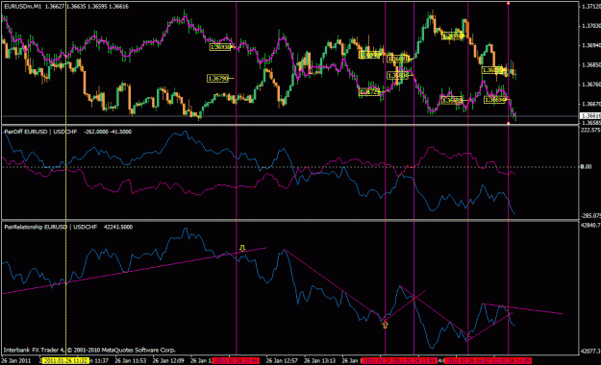The width and height of the screenshot is (601, 365).
Task: Click the 1.36940 price scale value
Action: click(591, 45)
